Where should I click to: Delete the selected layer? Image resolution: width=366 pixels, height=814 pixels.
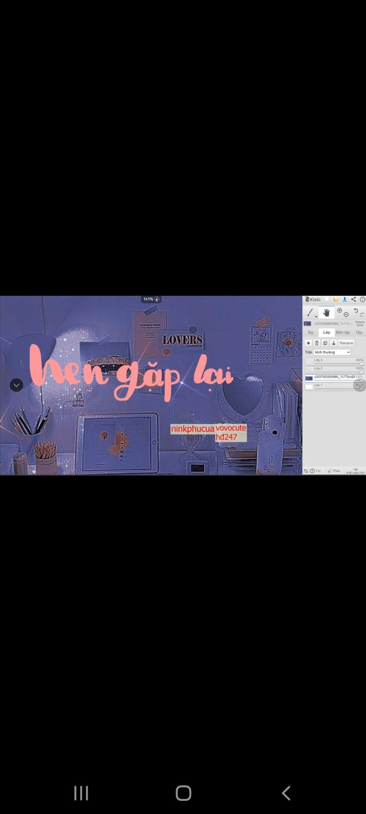[317, 343]
